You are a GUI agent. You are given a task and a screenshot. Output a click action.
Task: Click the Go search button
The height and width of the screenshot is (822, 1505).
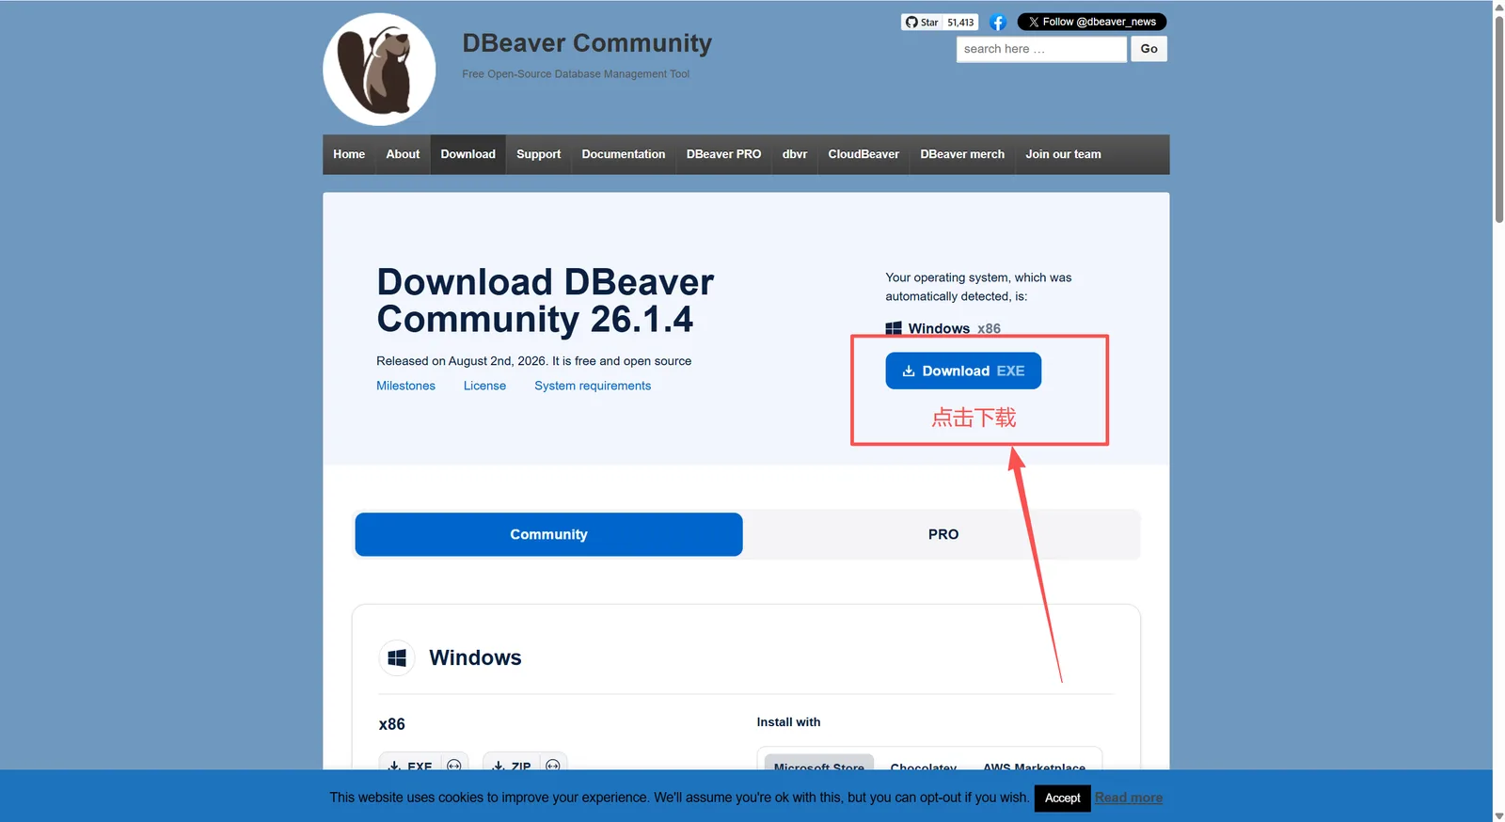[1149, 49]
